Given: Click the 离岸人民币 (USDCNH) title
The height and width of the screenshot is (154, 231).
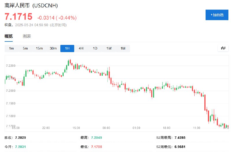Looking at the screenshot, I should pyautogui.click(x=31, y=5).
